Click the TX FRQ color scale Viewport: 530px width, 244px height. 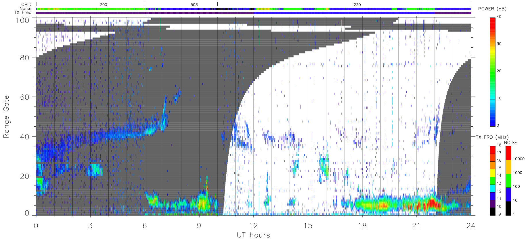pos(493,181)
